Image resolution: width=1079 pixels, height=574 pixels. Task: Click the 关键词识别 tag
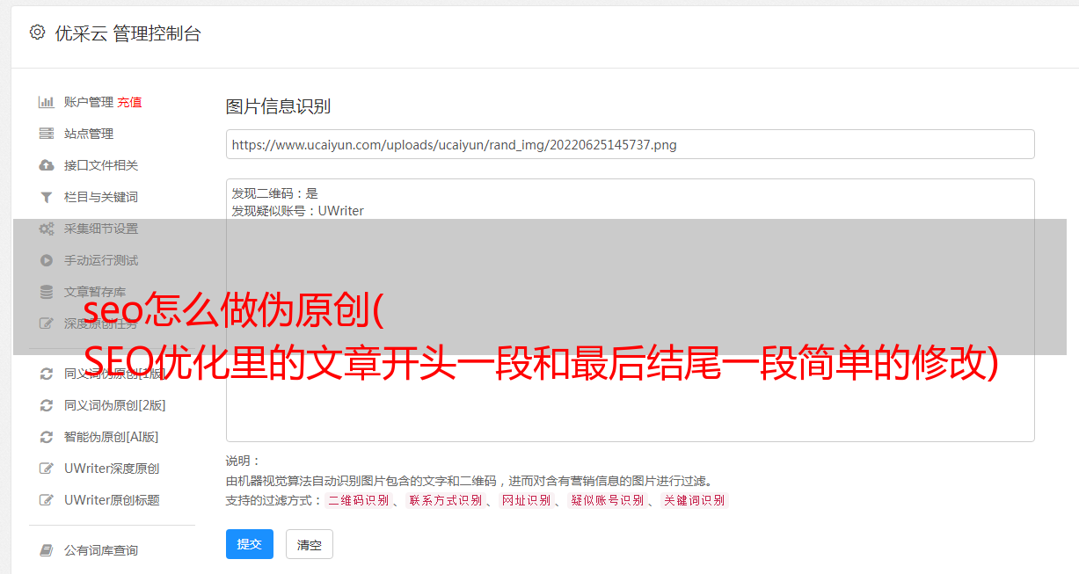pos(694,500)
